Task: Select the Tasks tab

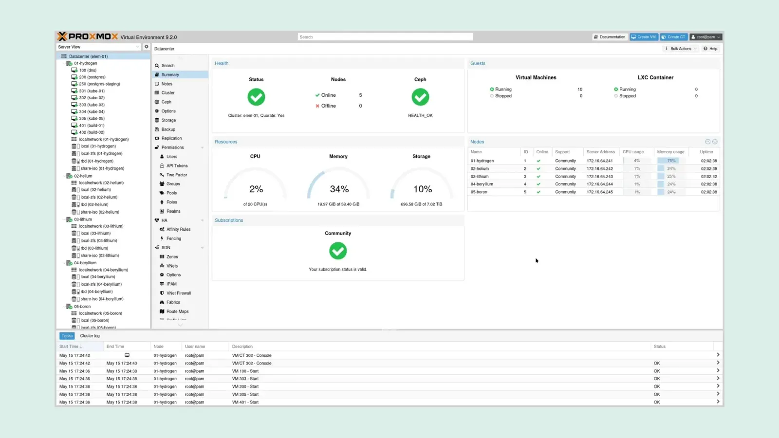Action: click(67, 336)
